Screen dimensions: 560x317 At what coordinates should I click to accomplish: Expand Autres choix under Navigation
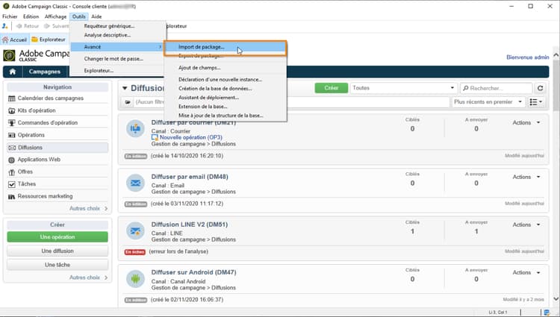88,209
